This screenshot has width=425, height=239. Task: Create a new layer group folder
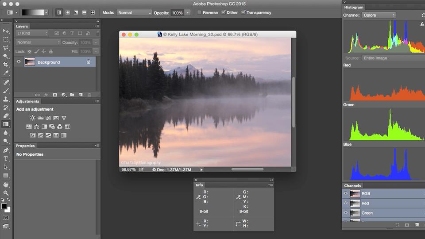point(72,95)
